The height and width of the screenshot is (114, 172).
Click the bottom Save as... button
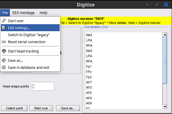point(68,108)
